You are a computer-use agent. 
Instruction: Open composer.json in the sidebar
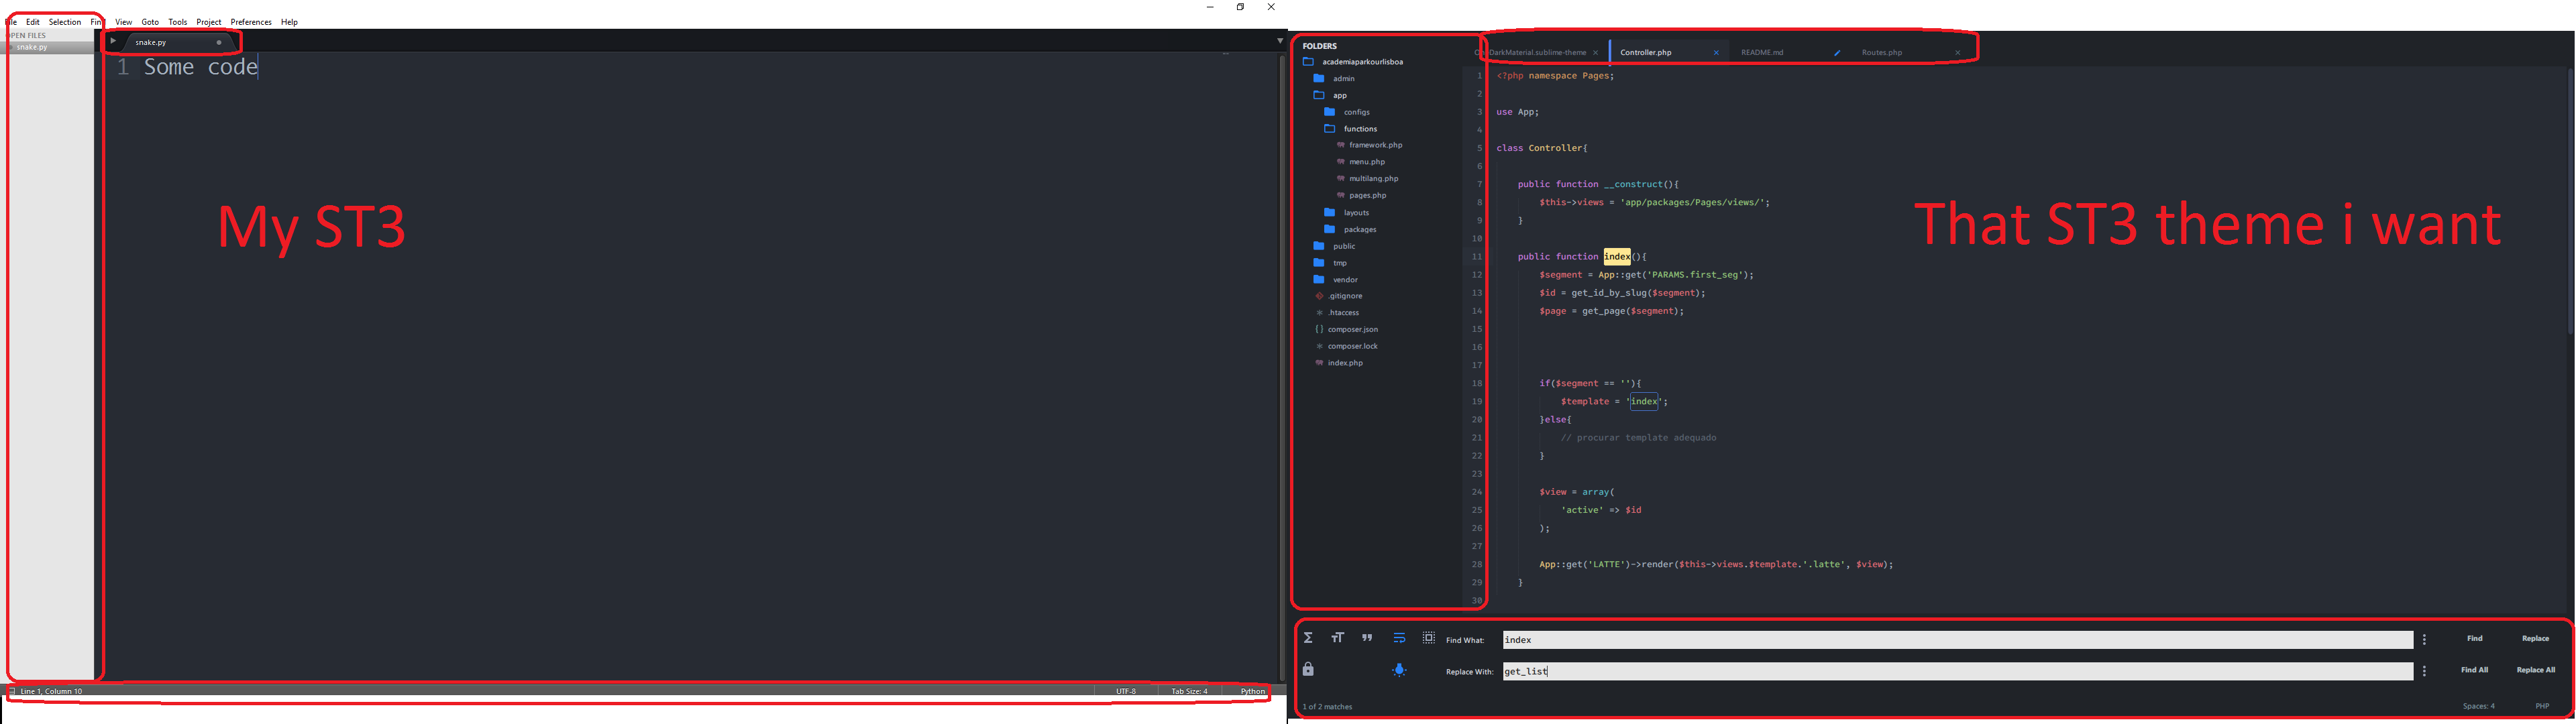pos(1352,330)
